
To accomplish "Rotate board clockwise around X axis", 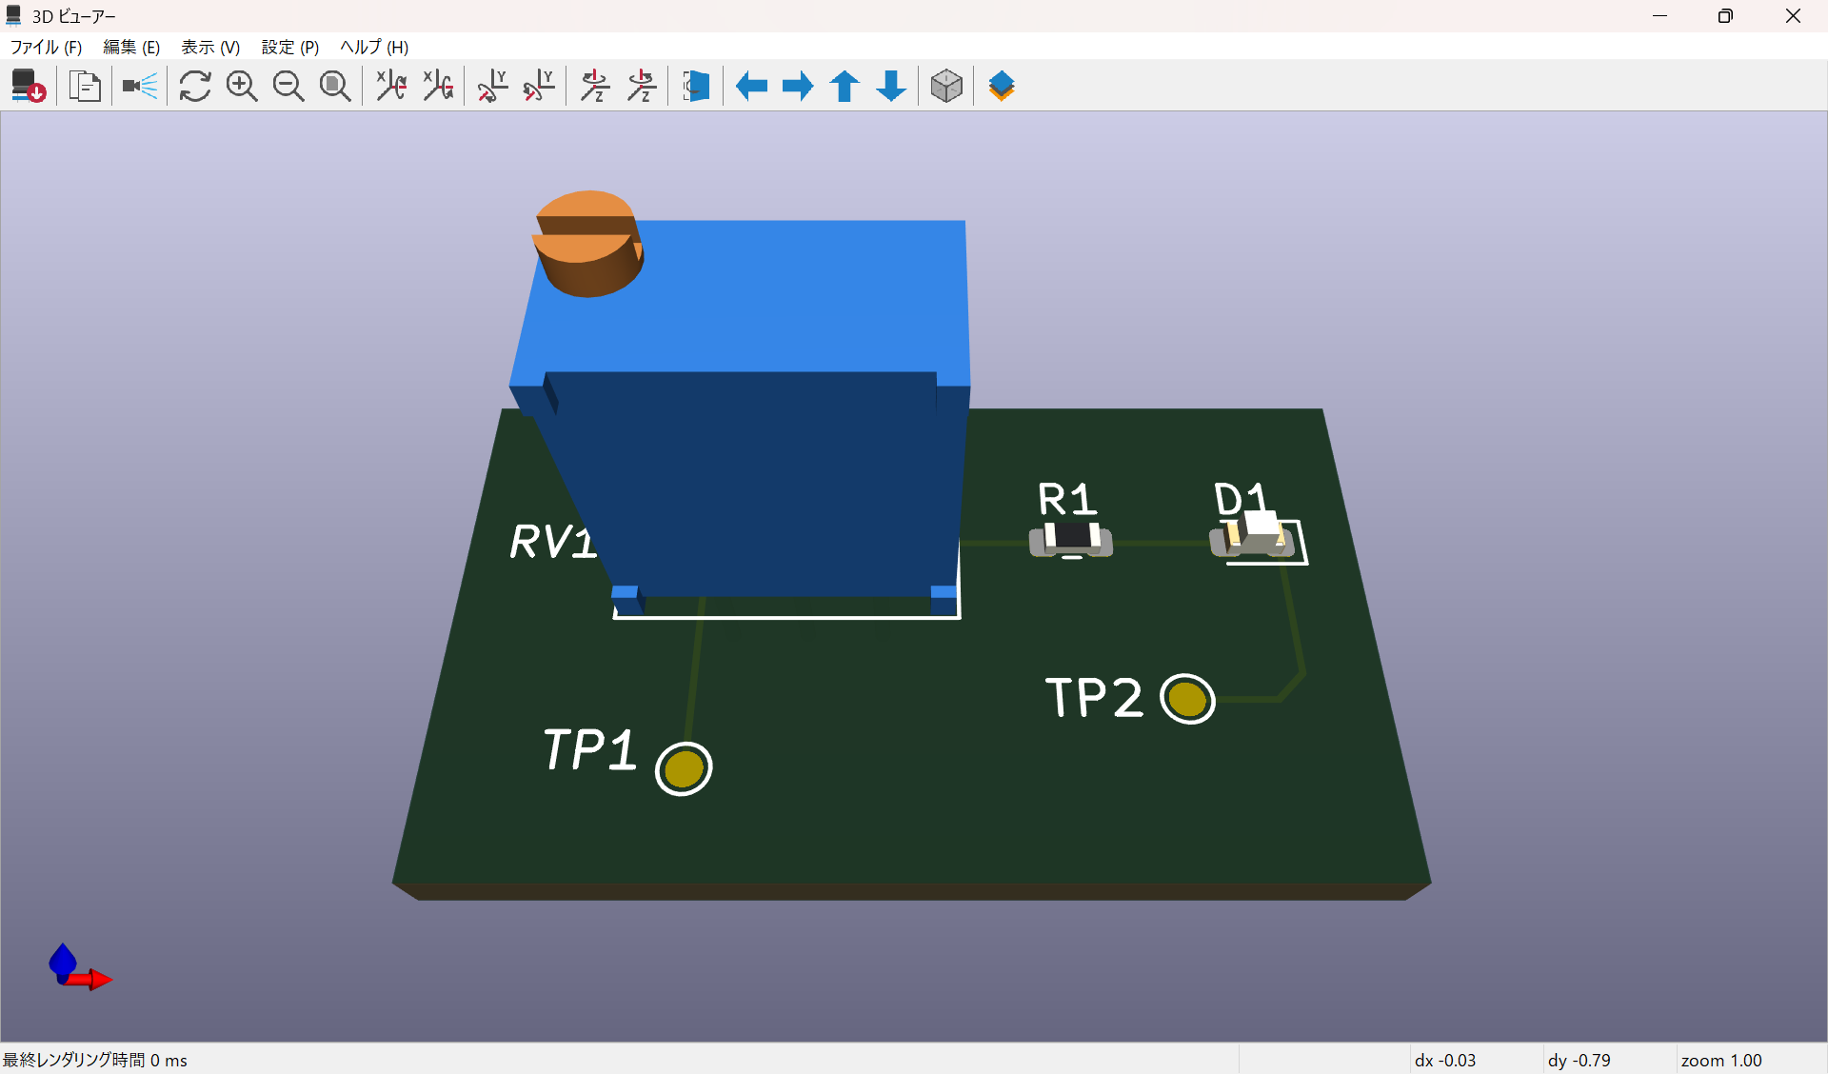I will point(390,86).
